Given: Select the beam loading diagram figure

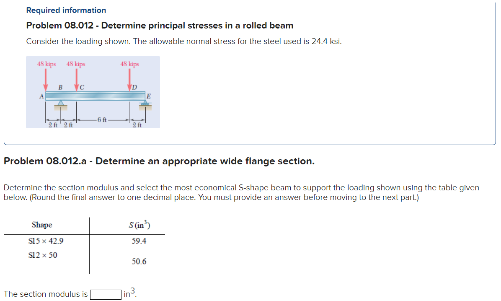Looking at the screenshot, I should tap(93, 92).
